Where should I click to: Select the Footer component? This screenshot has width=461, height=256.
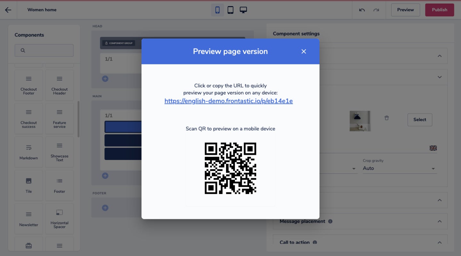click(x=60, y=185)
